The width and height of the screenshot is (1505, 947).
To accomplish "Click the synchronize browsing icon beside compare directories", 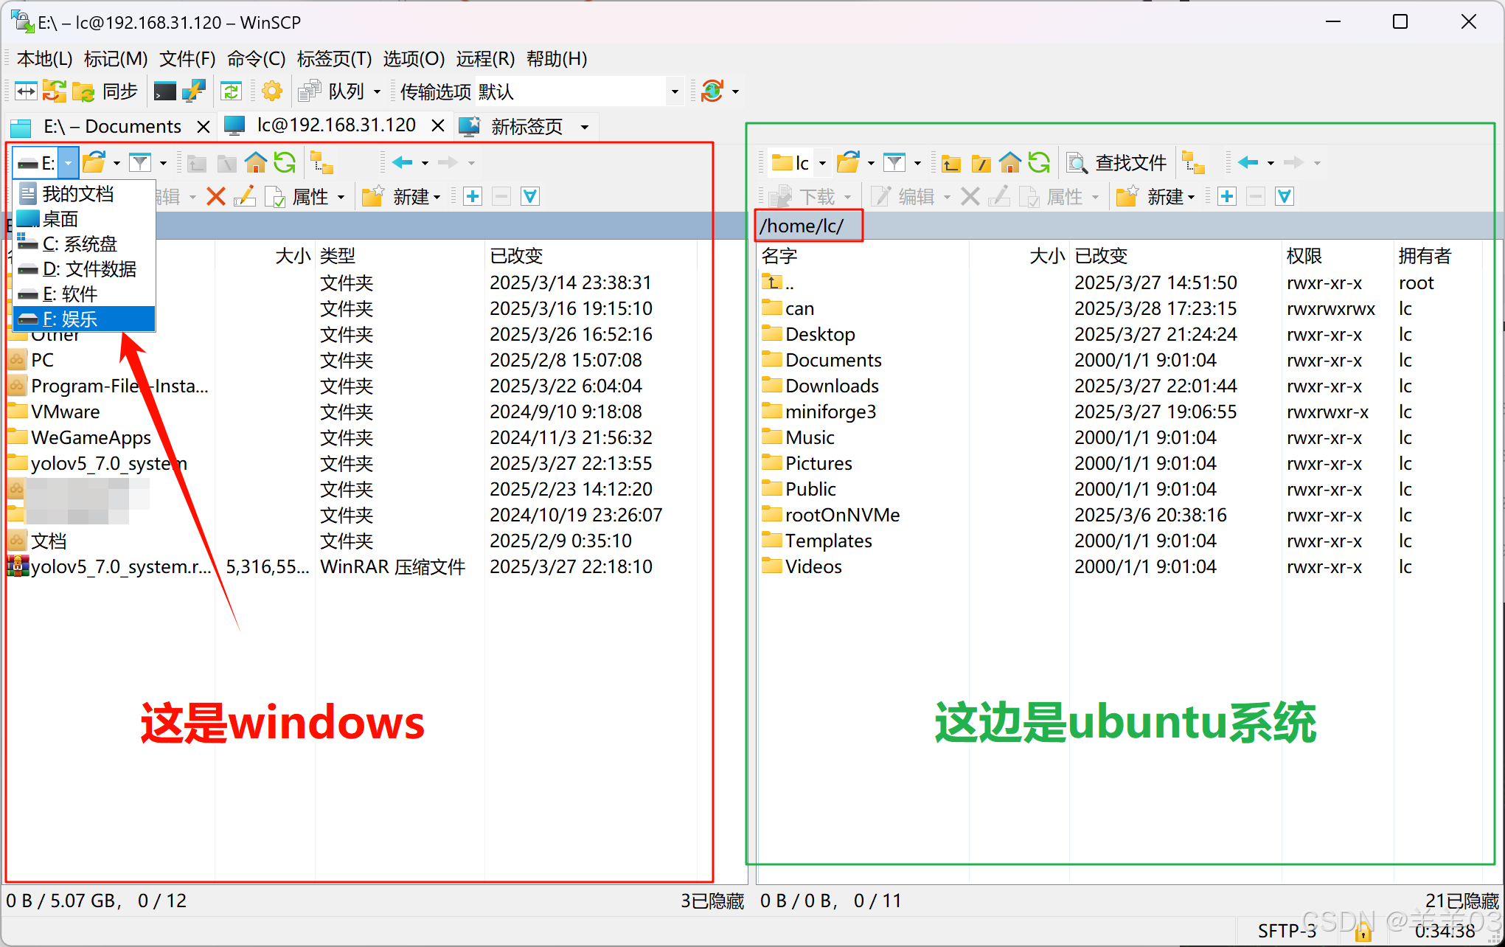I will pyautogui.click(x=54, y=91).
